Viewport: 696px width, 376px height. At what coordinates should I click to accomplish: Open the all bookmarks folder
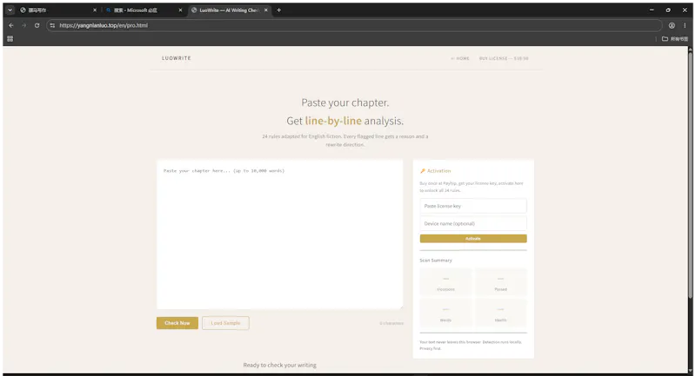click(x=675, y=39)
